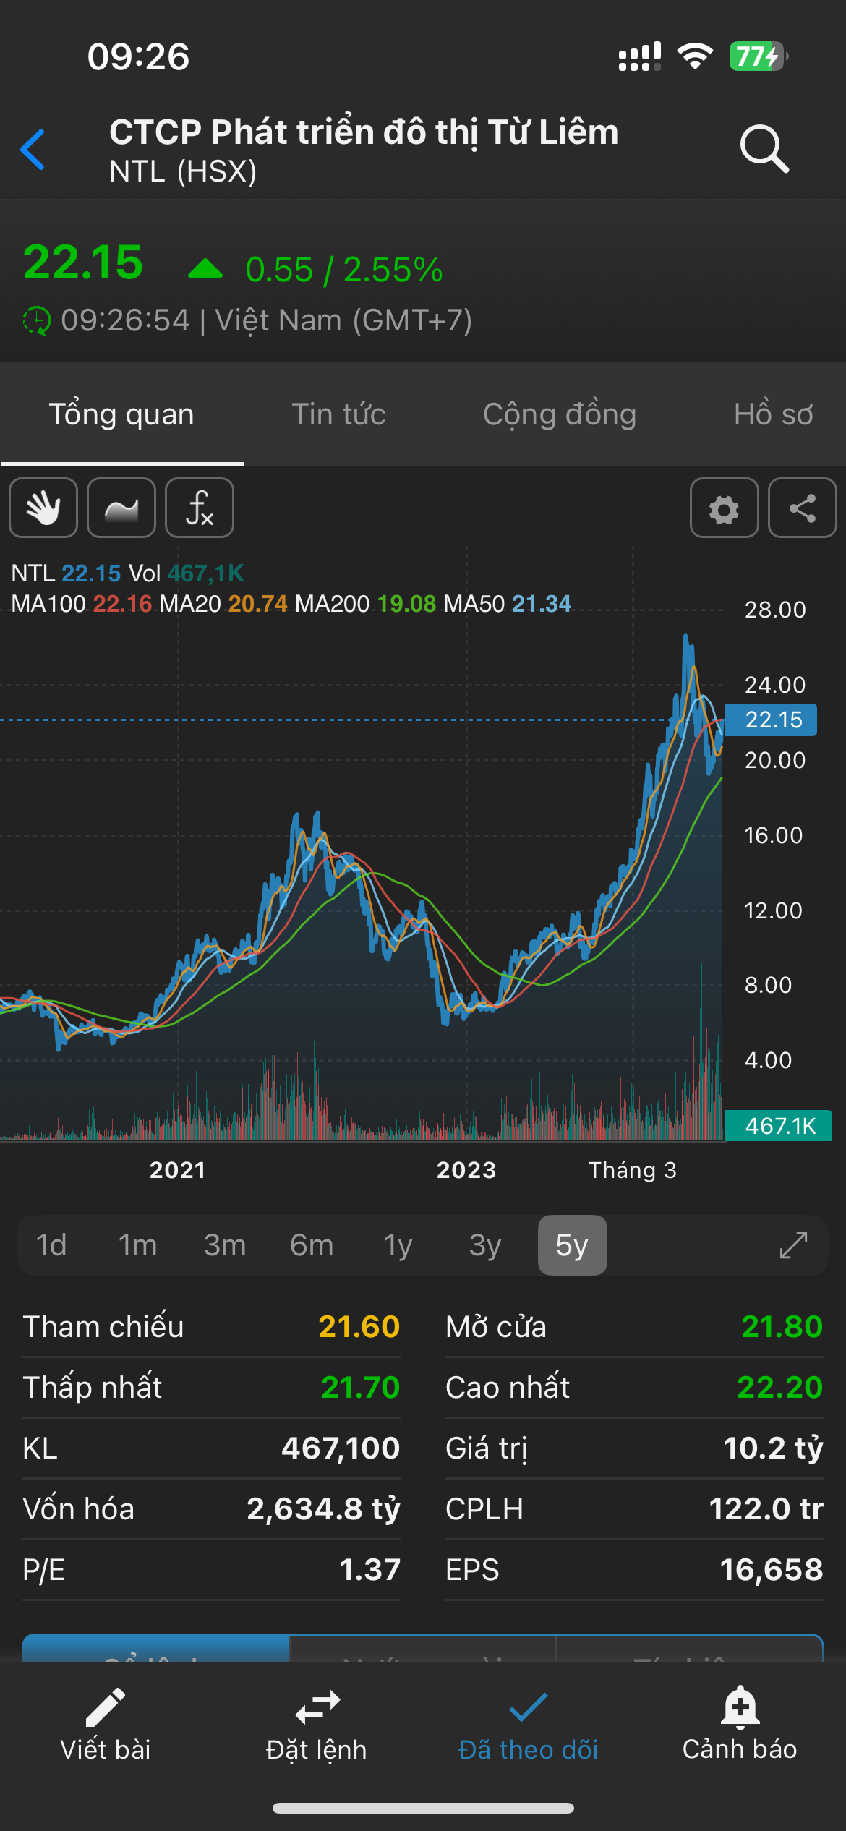The image size is (846, 1831).
Task: Tap KL value 467,100
Action: pos(341,1448)
